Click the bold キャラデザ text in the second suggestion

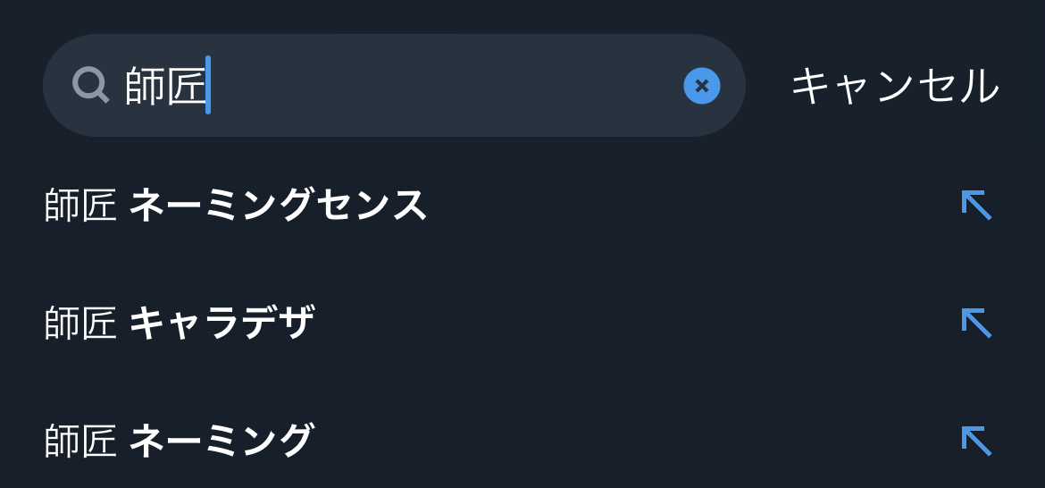[222, 323]
